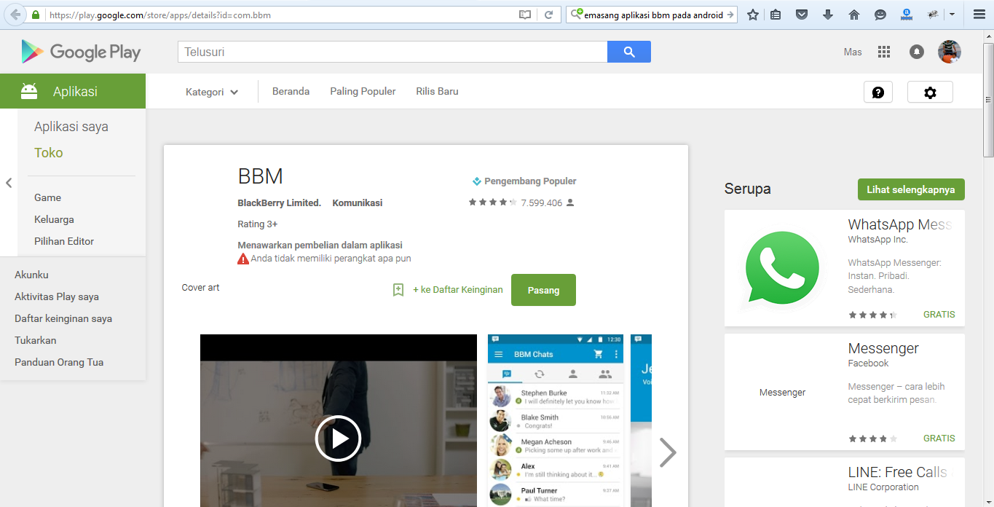This screenshot has width=994, height=507.
Task: Reload the page with refresh icon
Action: (549, 15)
